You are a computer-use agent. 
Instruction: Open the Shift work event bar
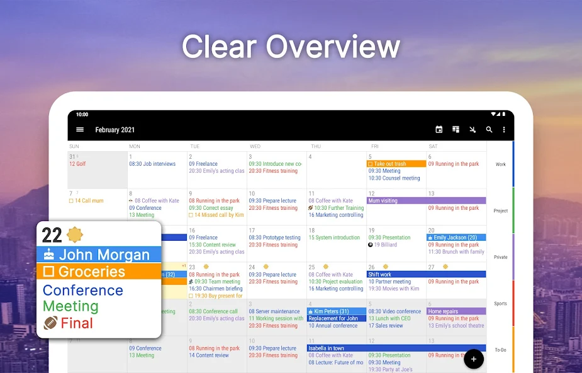click(x=426, y=275)
